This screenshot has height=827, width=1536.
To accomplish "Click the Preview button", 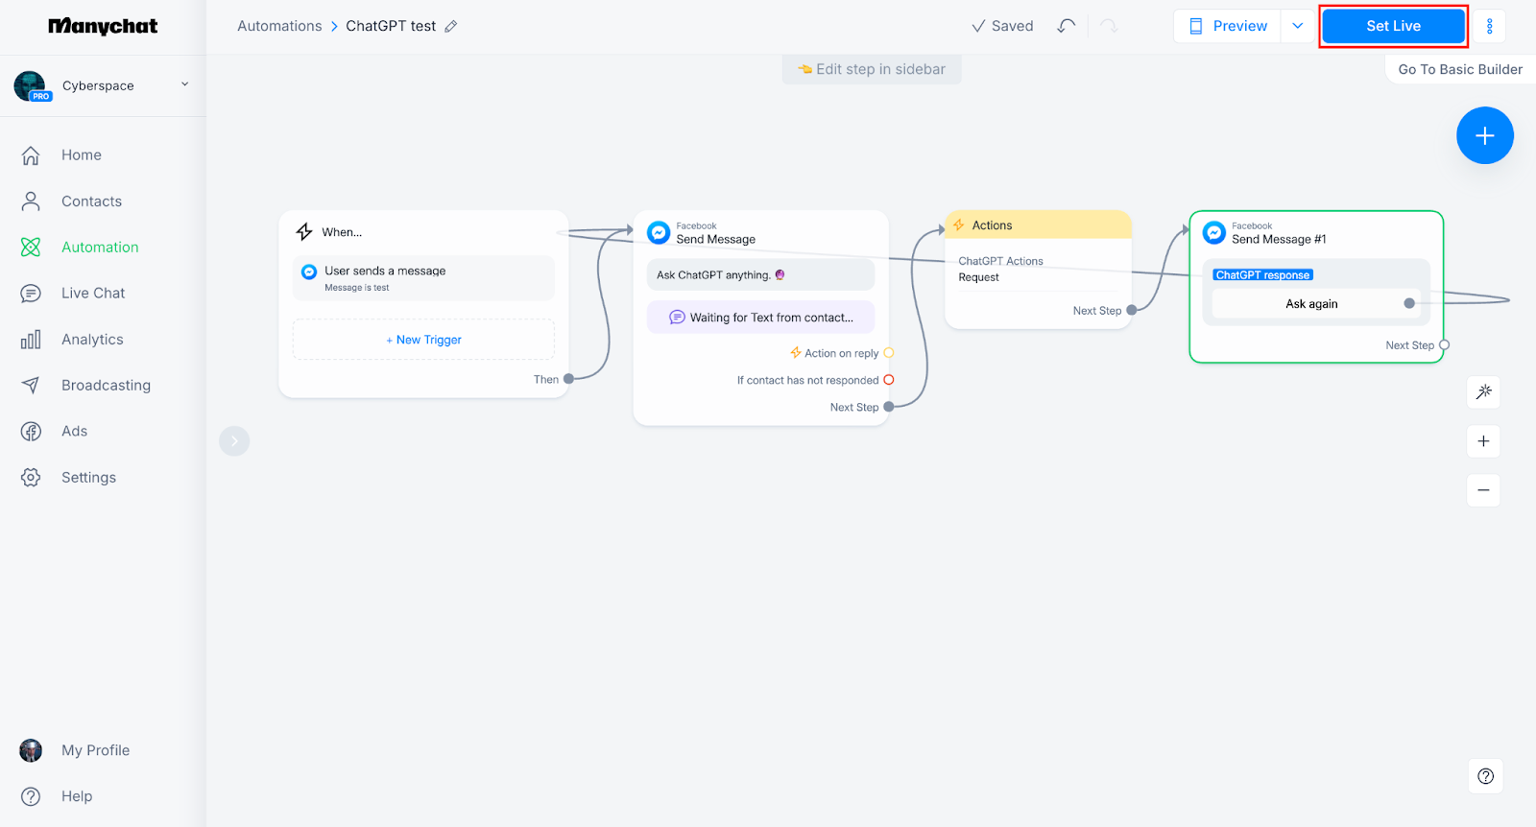I will [1228, 26].
